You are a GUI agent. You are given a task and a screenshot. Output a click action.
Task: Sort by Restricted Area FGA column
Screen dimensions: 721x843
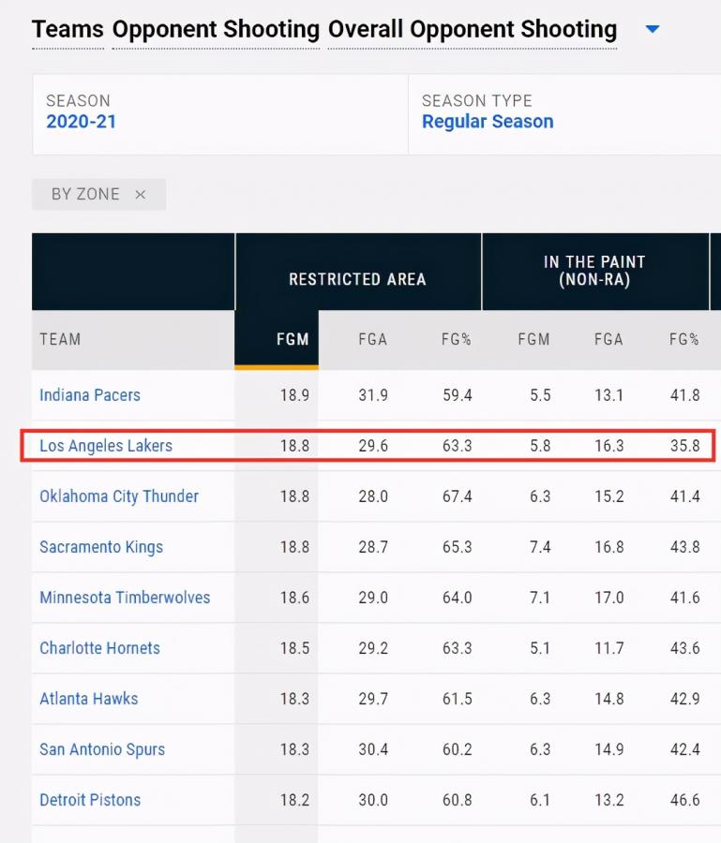373,339
